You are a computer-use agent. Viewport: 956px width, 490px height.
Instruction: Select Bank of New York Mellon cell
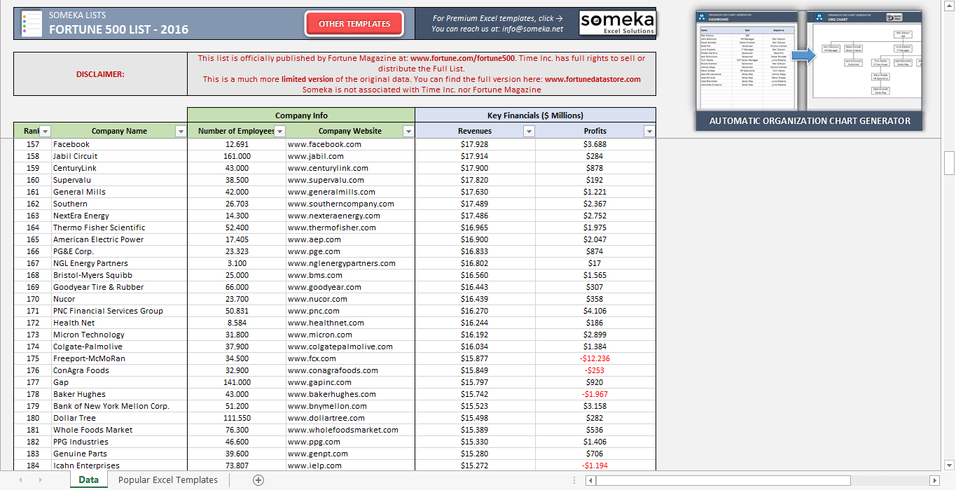pyautogui.click(x=120, y=406)
